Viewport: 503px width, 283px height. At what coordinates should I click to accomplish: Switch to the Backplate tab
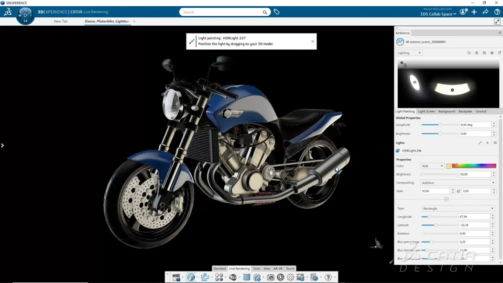click(465, 111)
